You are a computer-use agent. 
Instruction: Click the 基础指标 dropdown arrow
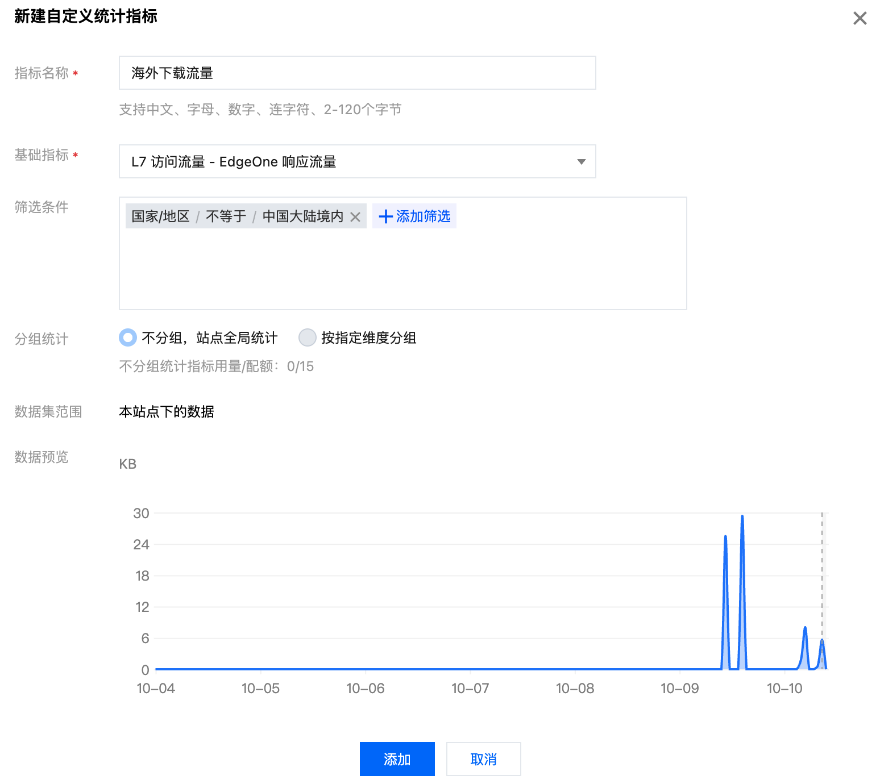click(x=581, y=162)
